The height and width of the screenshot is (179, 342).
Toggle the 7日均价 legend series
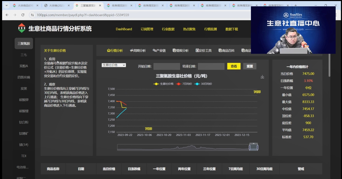pos(184,84)
